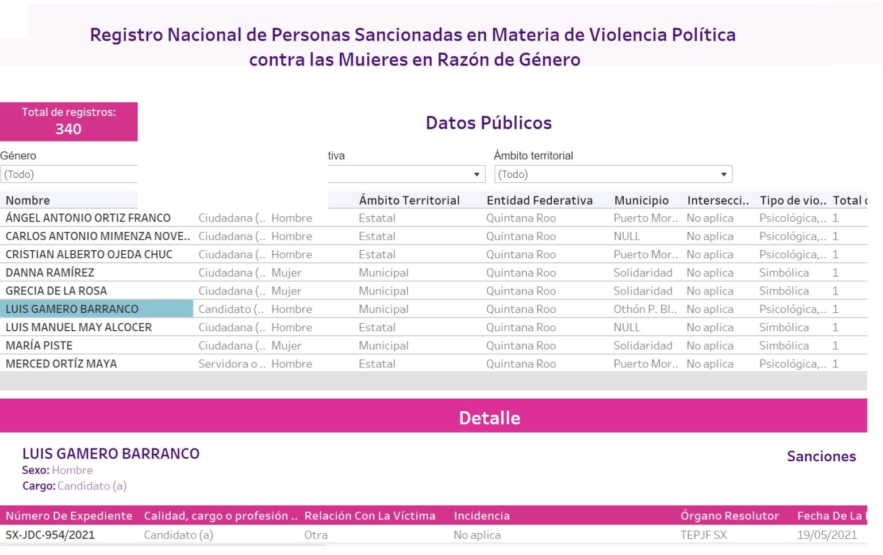Click highlighted LUIS GAMERO BARRANCO row
The image size is (883, 555).
tap(97, 309)
